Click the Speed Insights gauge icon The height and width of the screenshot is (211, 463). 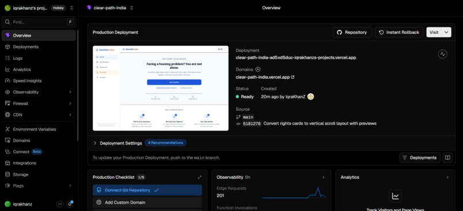7,80
